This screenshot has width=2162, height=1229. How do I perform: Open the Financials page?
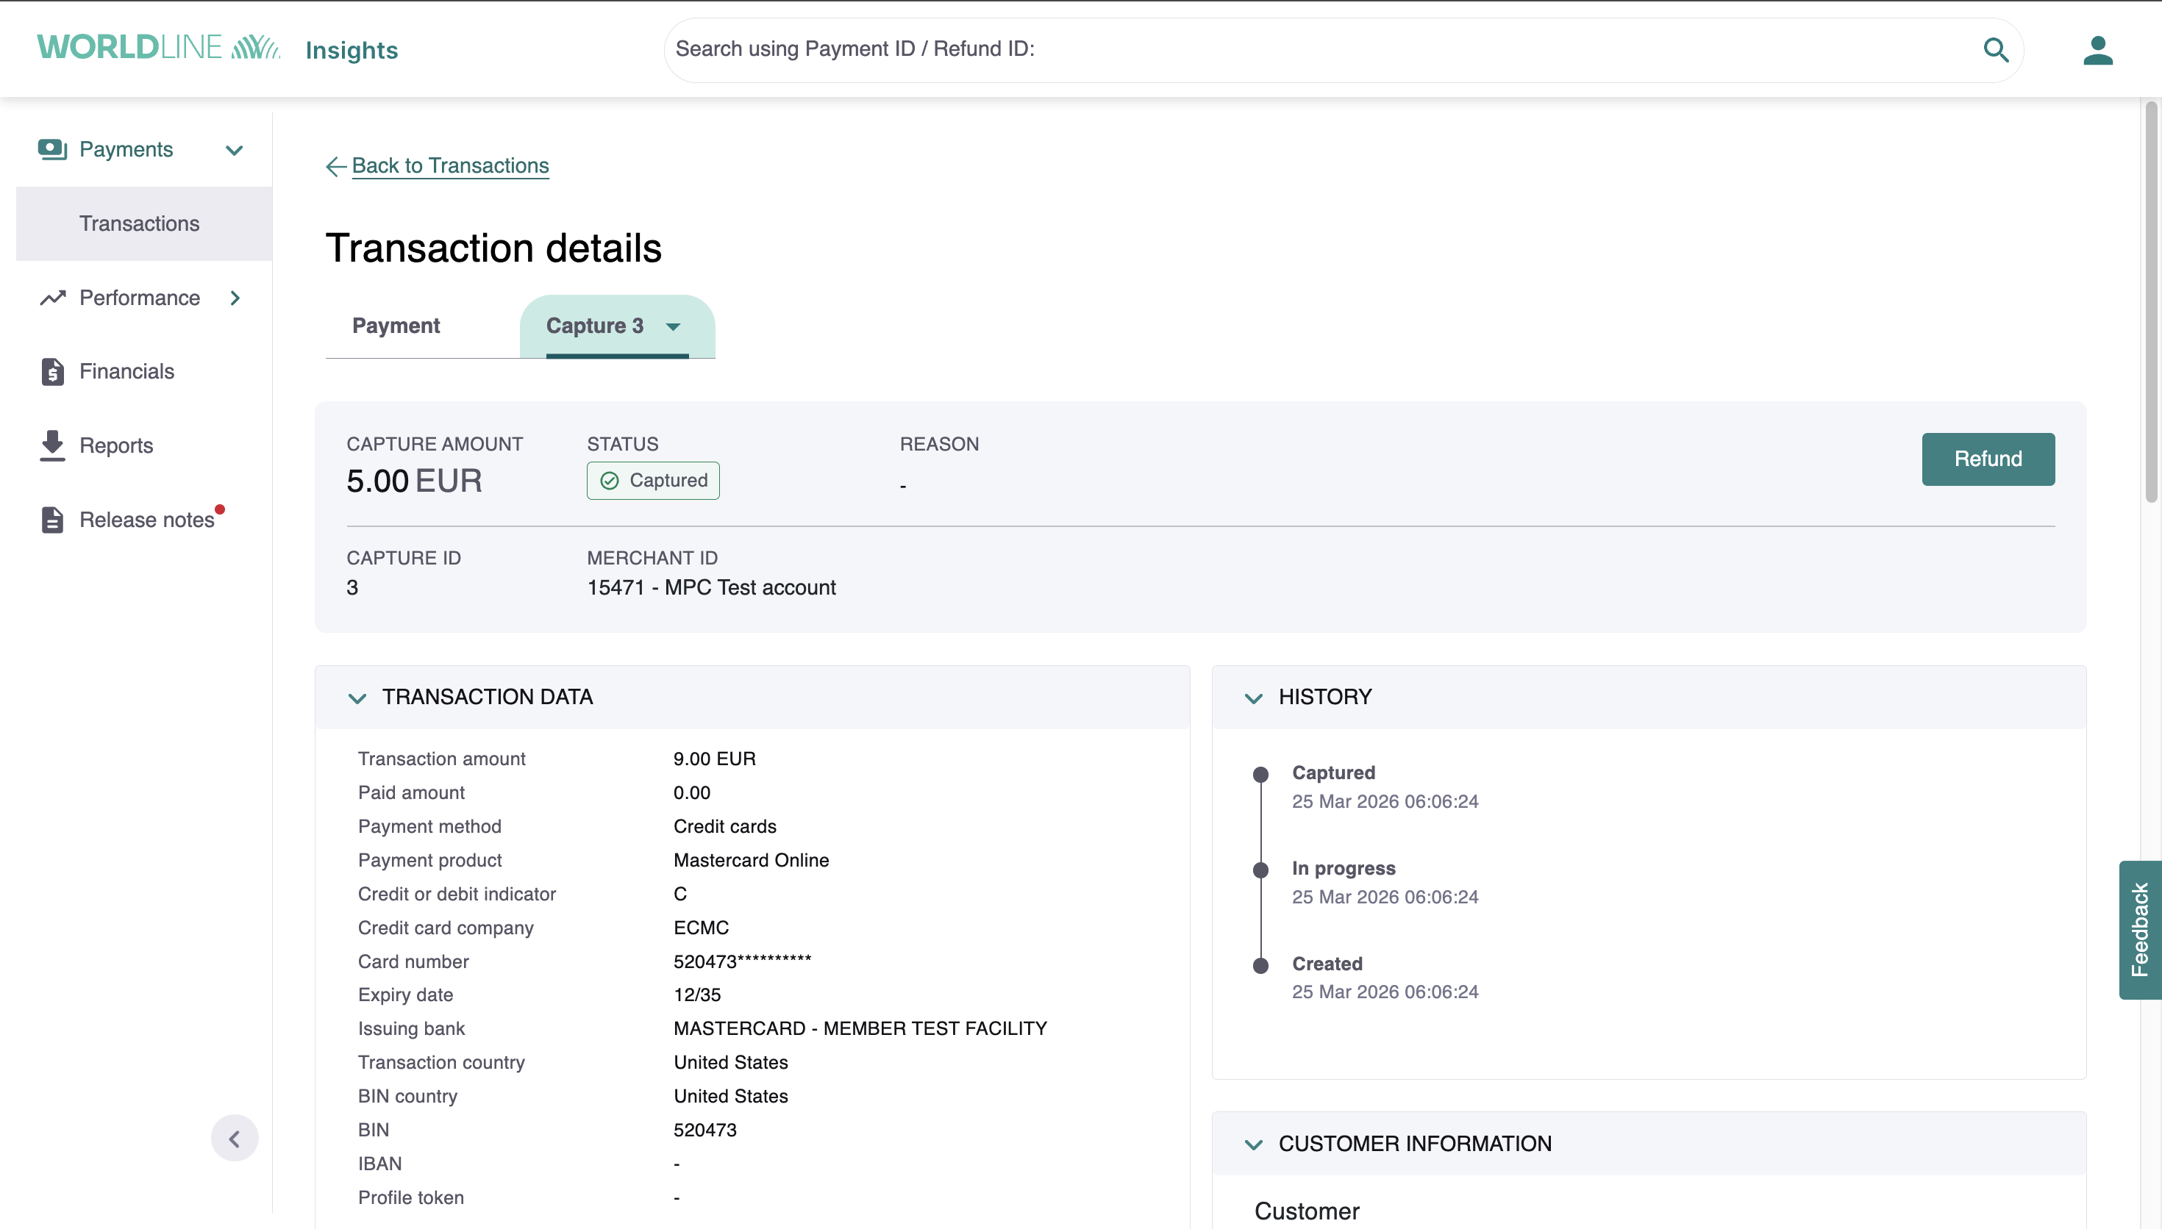(x=126, y=371)
